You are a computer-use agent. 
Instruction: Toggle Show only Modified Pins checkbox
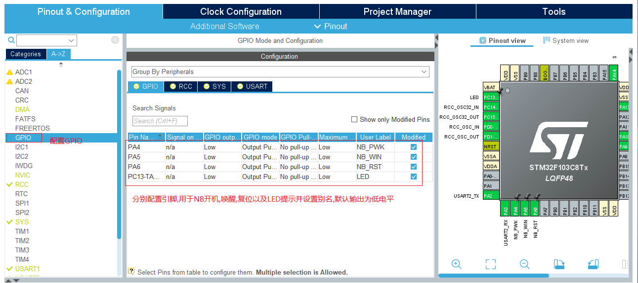pos(354,119)
